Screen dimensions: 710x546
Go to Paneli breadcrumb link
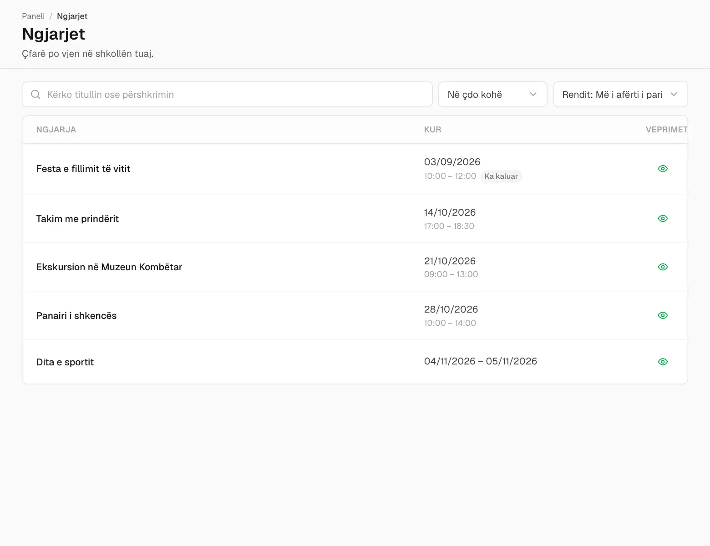click(33, 16)
